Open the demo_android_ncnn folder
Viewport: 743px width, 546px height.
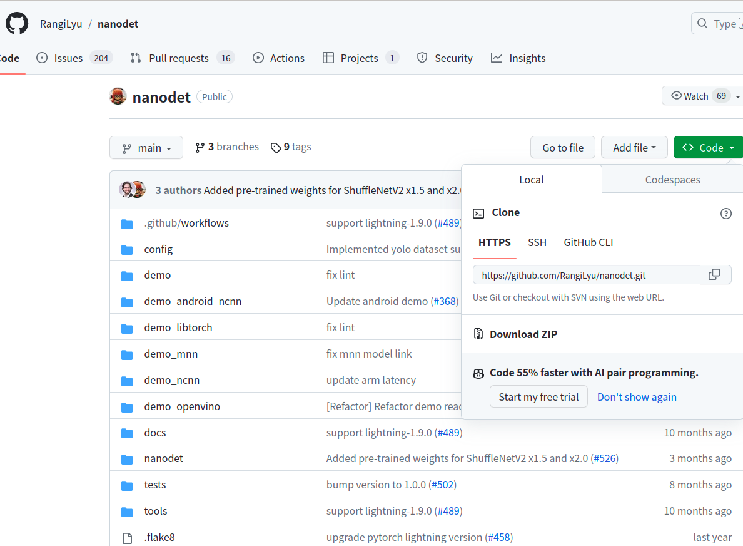[193, 301]
